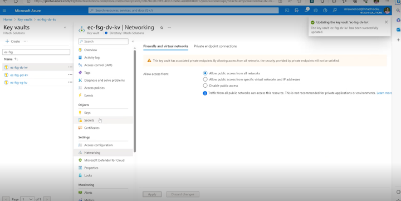Click the key vault filter field containing ec-fsg
Viewport: 401px width, 201px height.
coord(36,52)
